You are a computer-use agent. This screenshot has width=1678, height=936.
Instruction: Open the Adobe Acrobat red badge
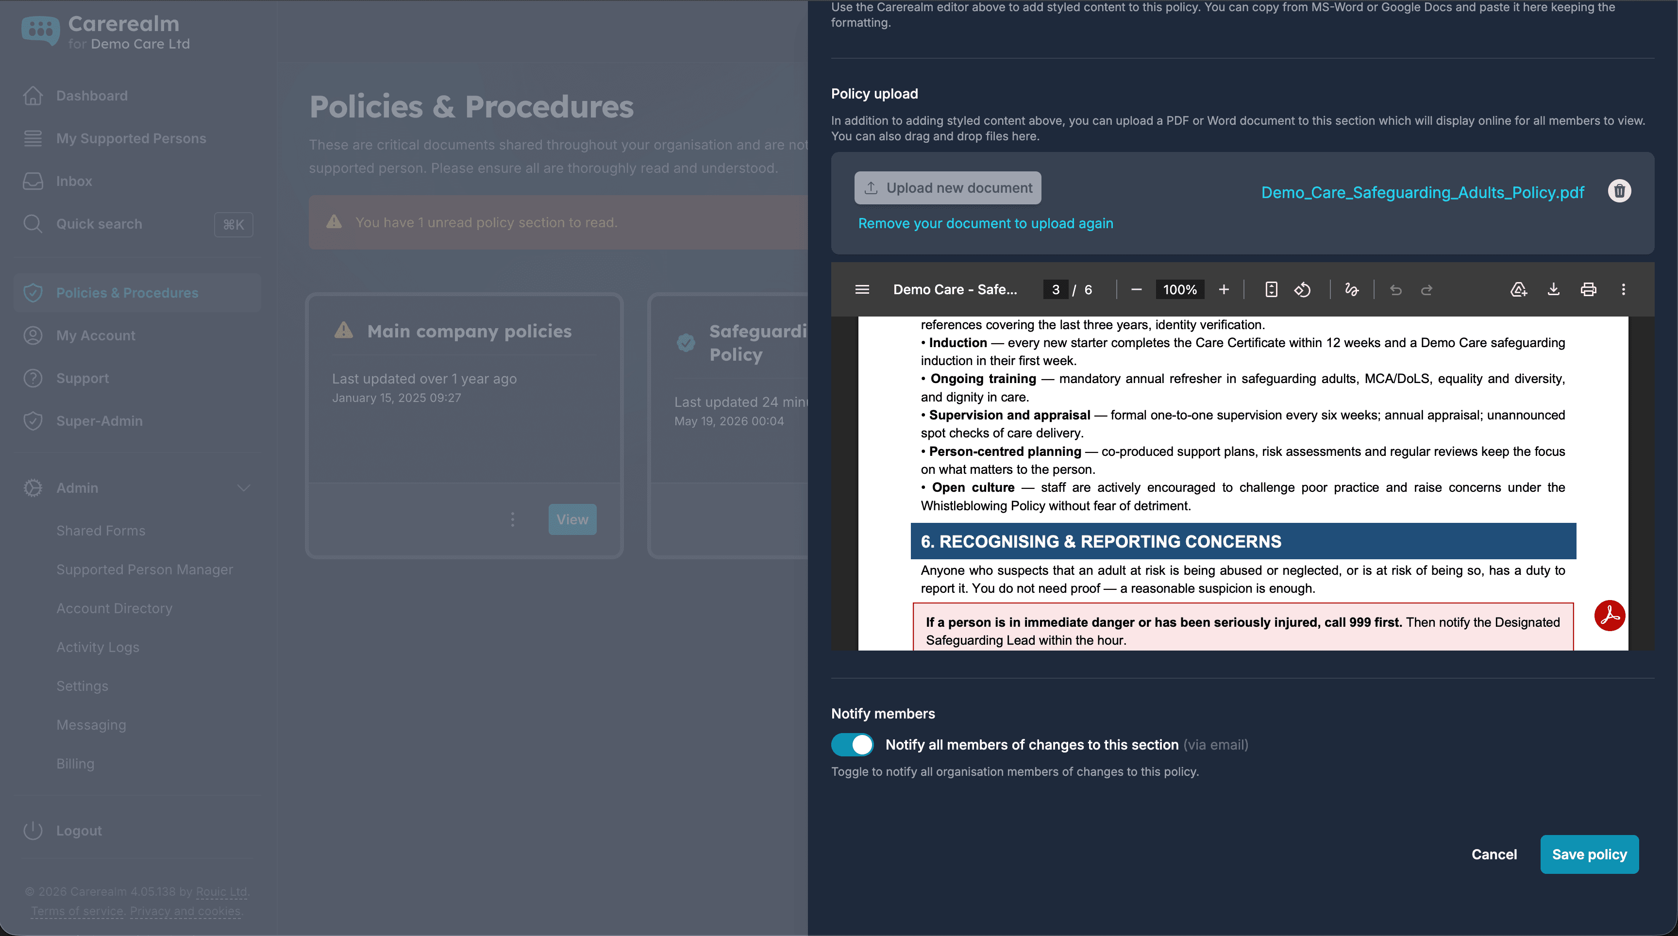[1610, 615]
